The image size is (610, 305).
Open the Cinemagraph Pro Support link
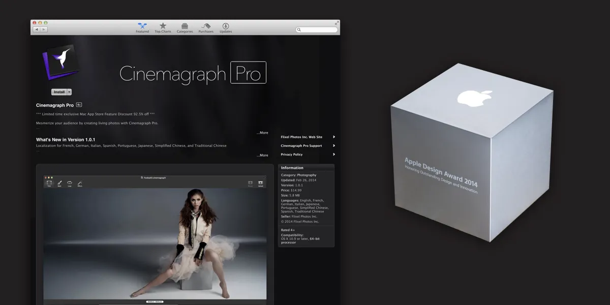[x=308, y=145]
